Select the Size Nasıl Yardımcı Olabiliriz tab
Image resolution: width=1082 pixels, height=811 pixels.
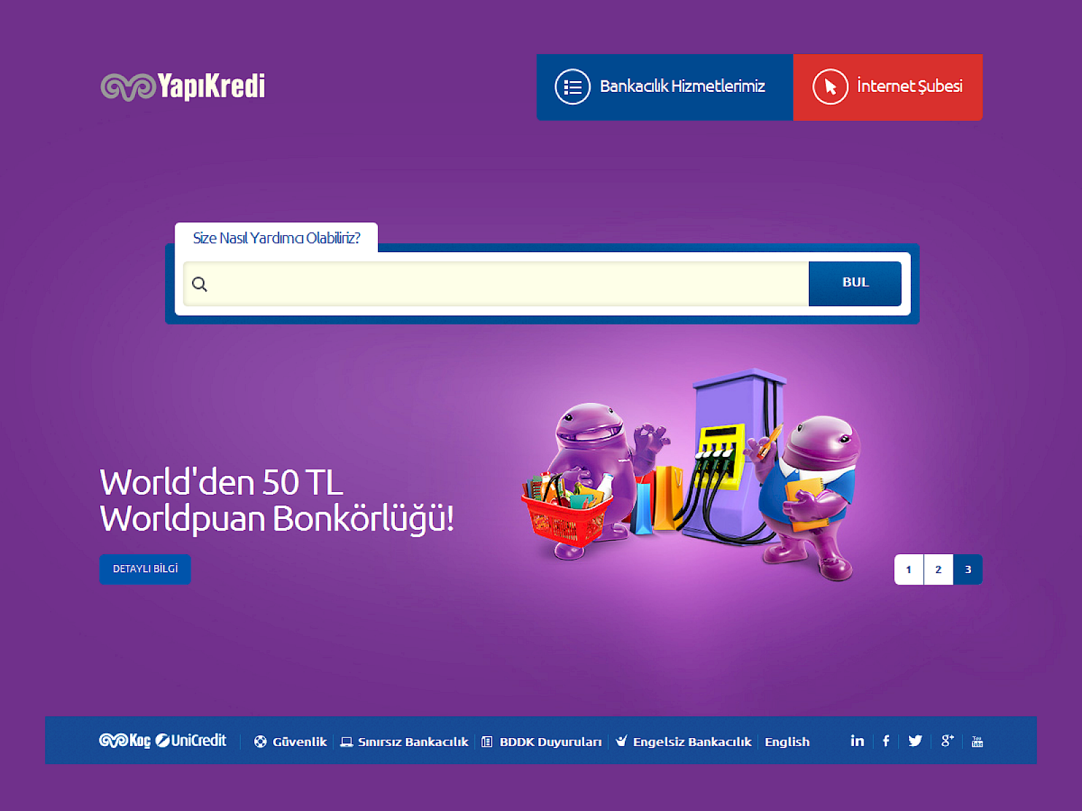277,238
